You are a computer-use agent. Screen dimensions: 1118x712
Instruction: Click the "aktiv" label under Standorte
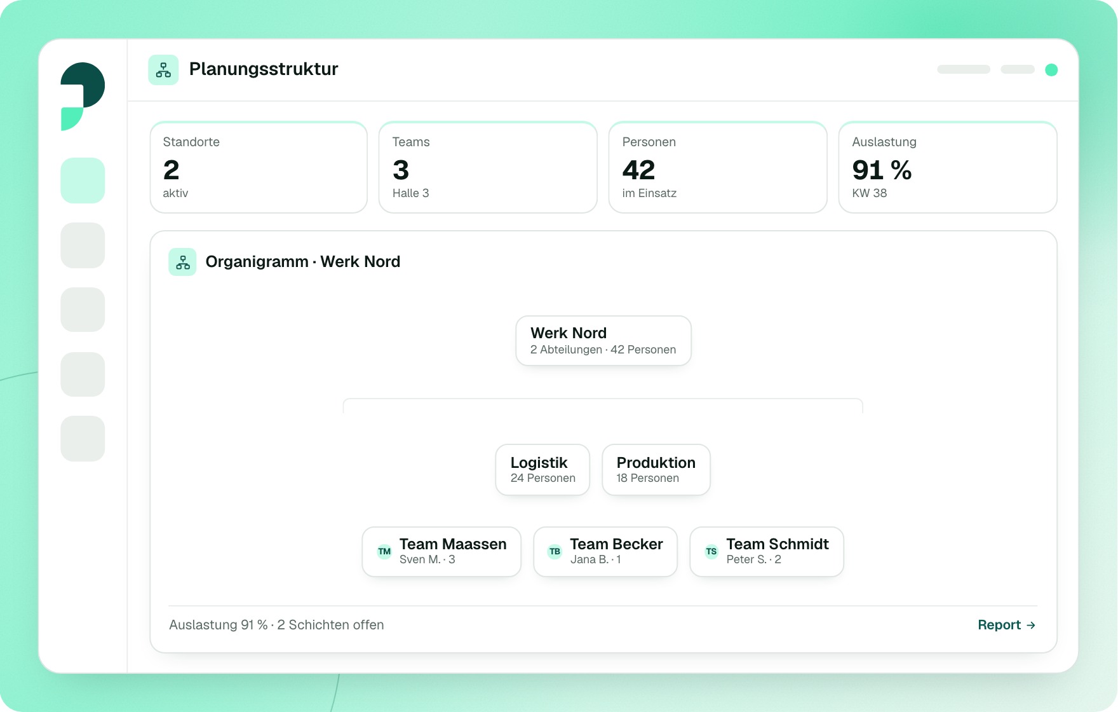(175, 193)
